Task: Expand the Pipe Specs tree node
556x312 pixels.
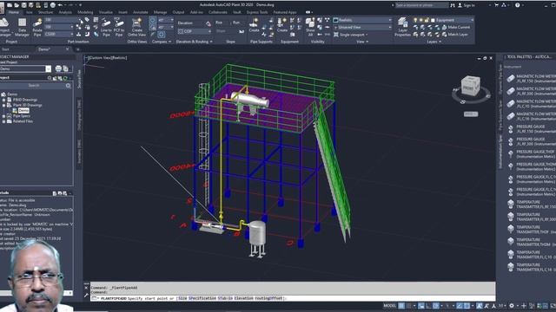Action: tap(3, 116)
